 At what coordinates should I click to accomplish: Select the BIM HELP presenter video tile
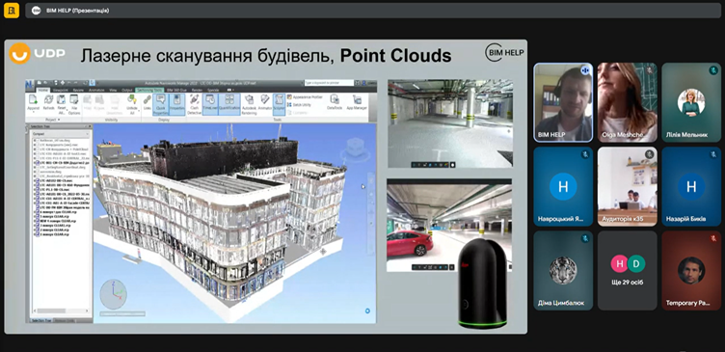(563, 102)
